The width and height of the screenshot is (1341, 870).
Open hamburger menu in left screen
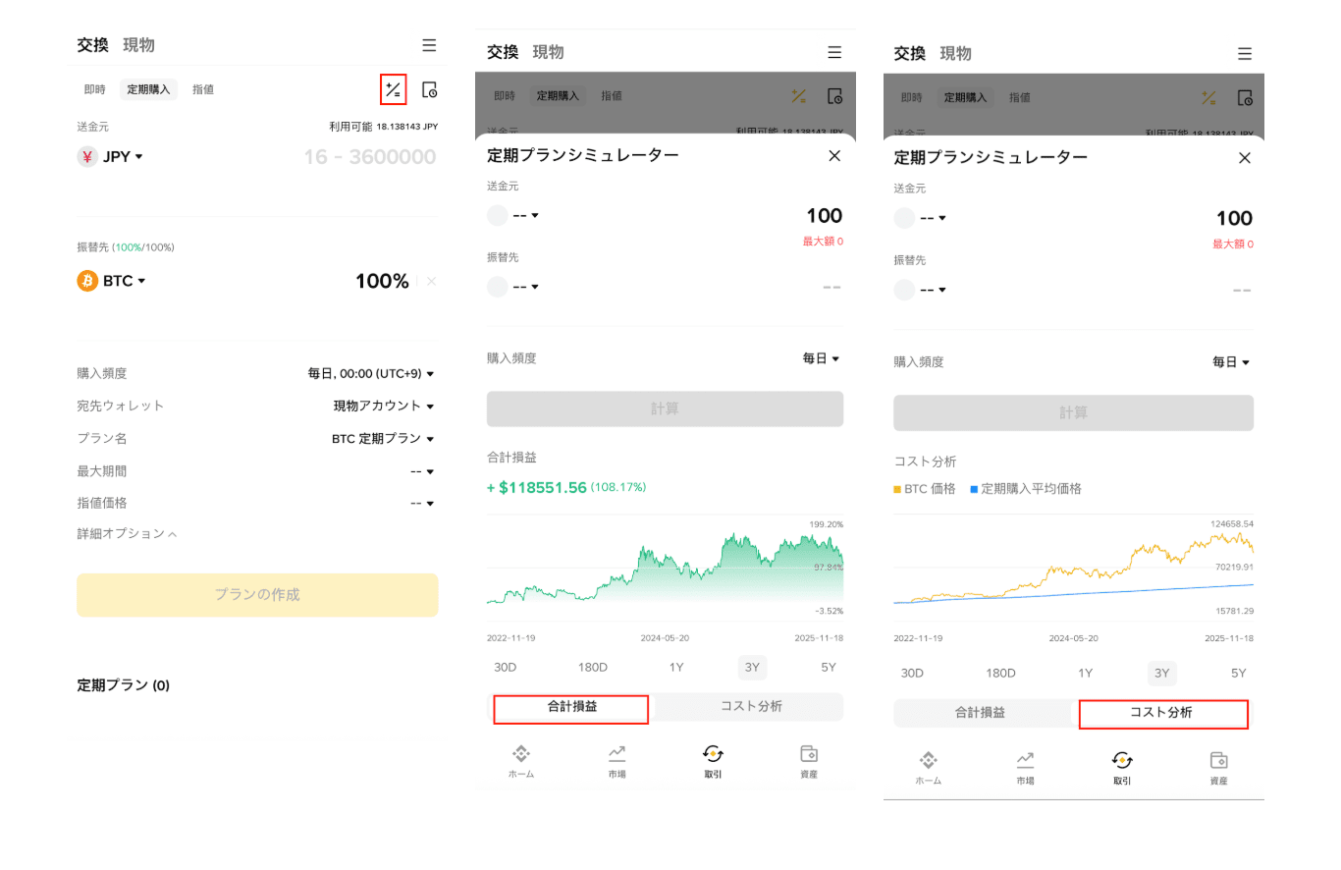pos(429,45)
